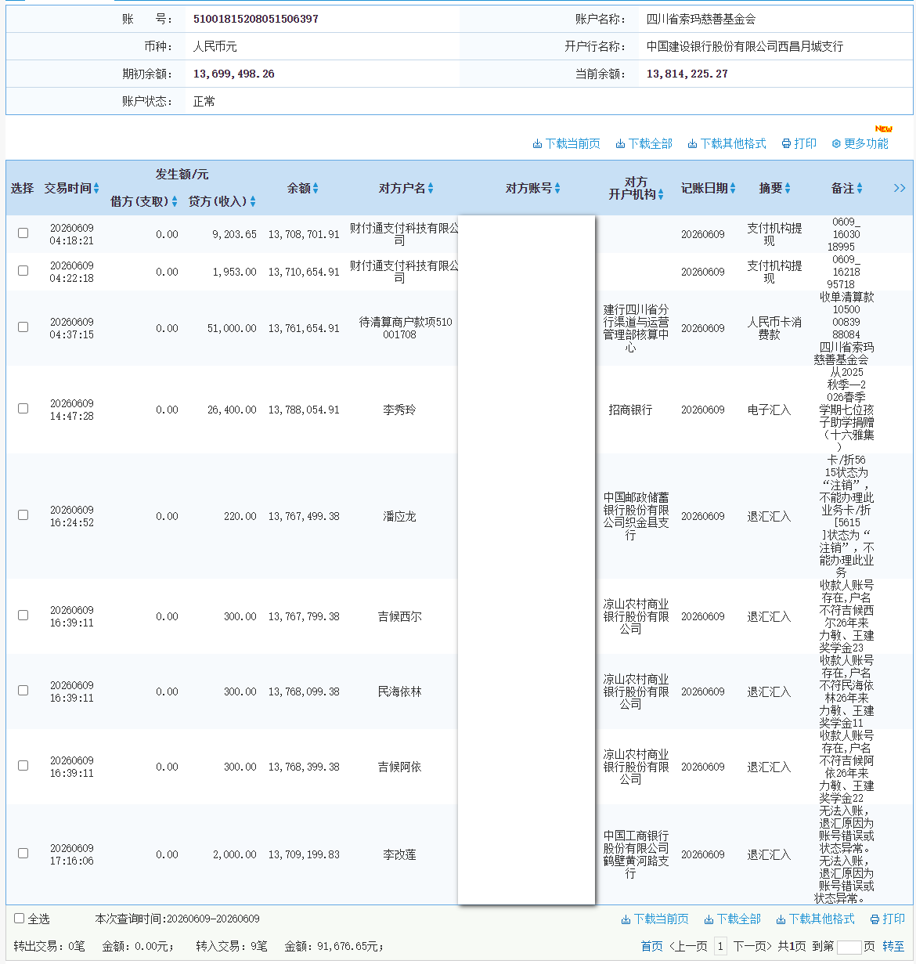Click the double-chevron to show more columns
The width and height of the screenshot is (916, 964).
click(x=900, y=188)
